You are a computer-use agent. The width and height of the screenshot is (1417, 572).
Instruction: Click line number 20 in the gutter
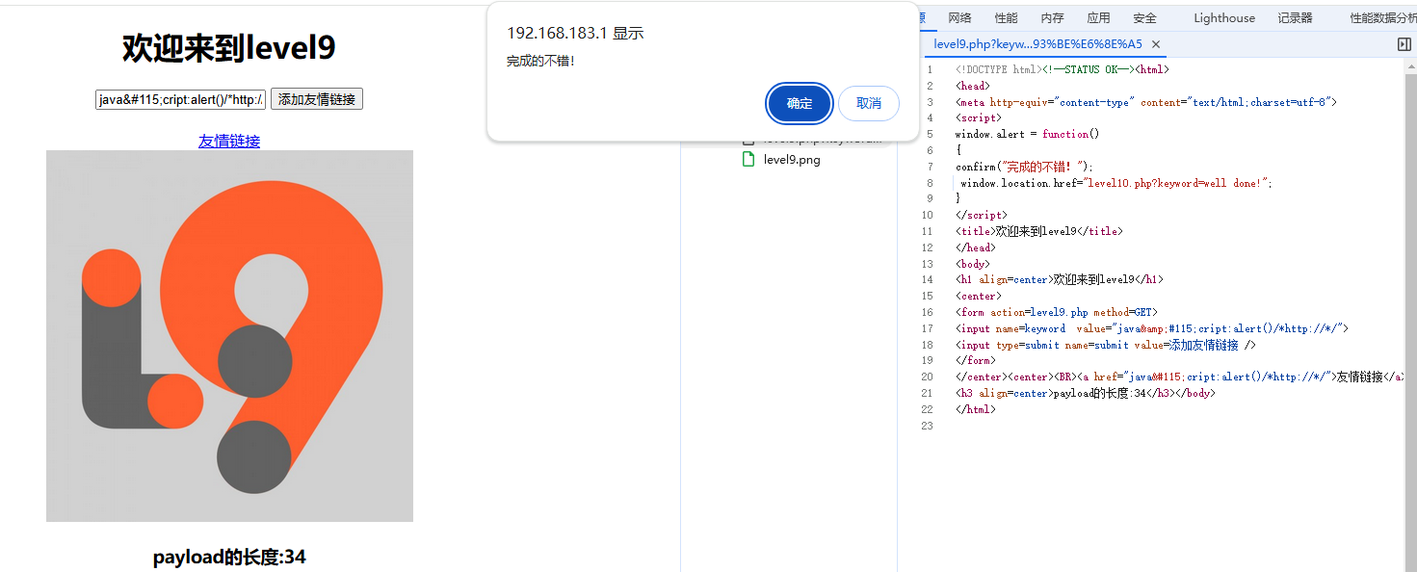click(x=927, y=377)
